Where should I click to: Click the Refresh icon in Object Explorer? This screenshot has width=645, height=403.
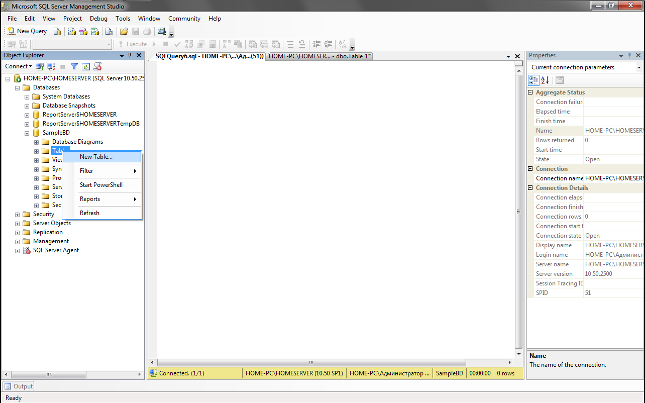tap(86, 66)
